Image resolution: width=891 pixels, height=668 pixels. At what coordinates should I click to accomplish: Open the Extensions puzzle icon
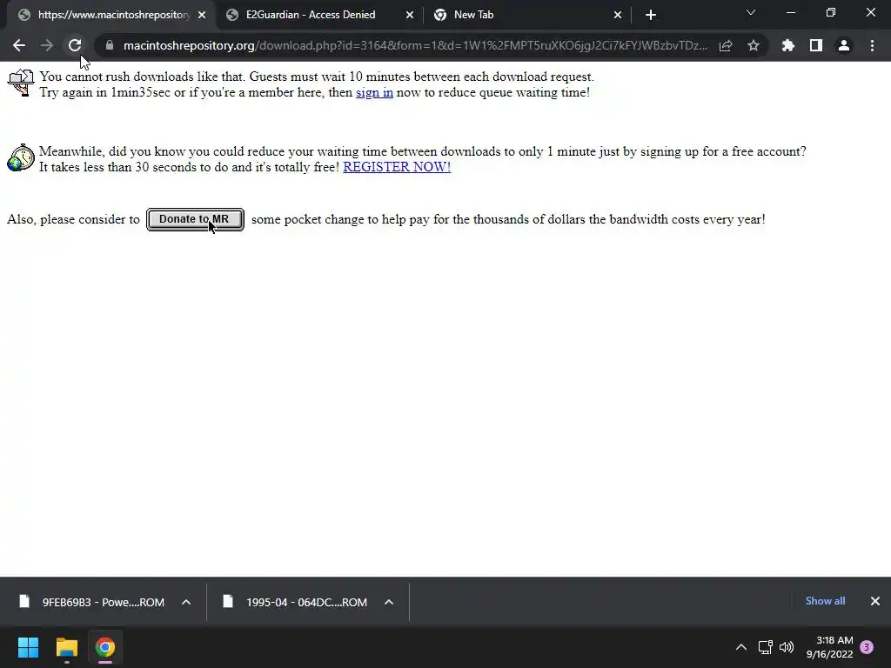point(788,45)
